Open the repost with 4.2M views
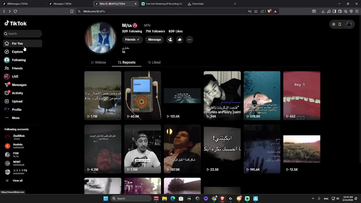The width and height of the screenshot is (361, 203). coord(103,149)
